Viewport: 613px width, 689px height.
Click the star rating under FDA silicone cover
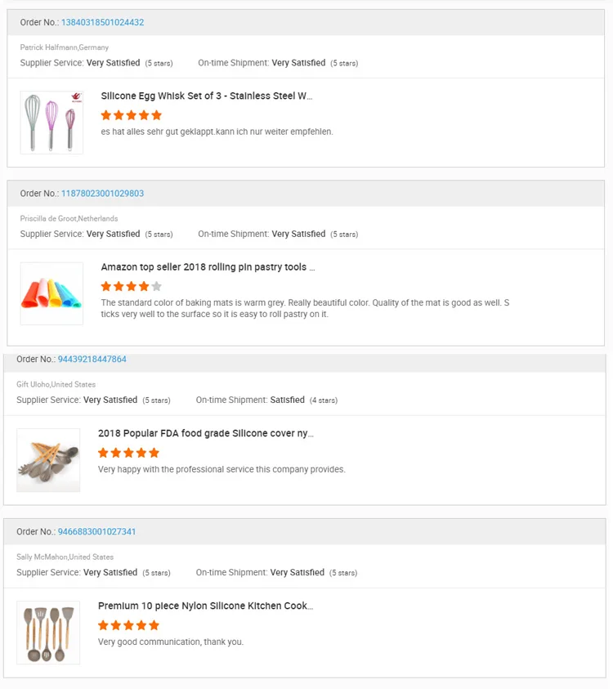pos(128,453)
